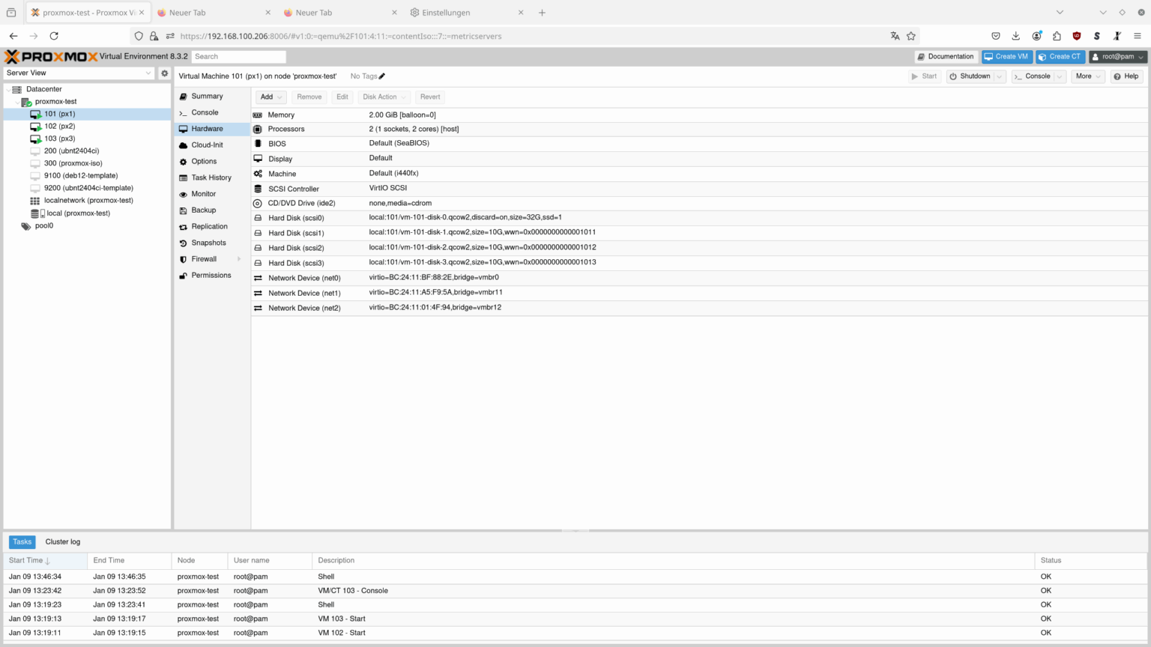Click the browser address bar
The width and height of the screenshot is (1151, 647).
pos(525,36)
